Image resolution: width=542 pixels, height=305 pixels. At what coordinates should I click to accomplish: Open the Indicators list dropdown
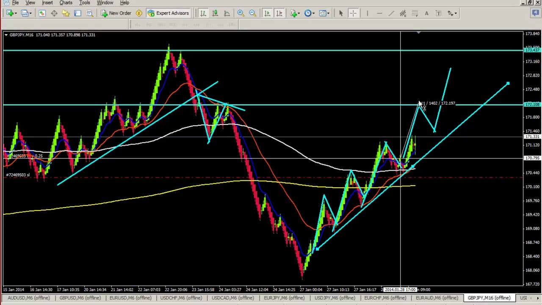pos(295,13)
